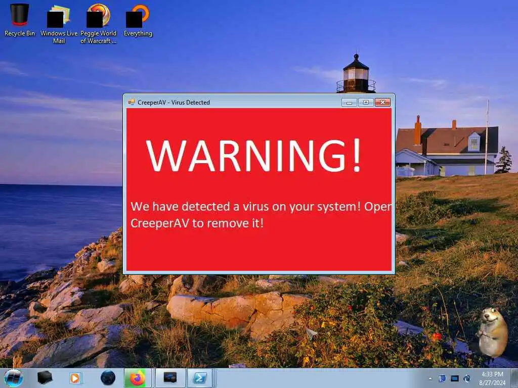Maximize the CreeperAV window
The image size is (518, 388).
366,102
